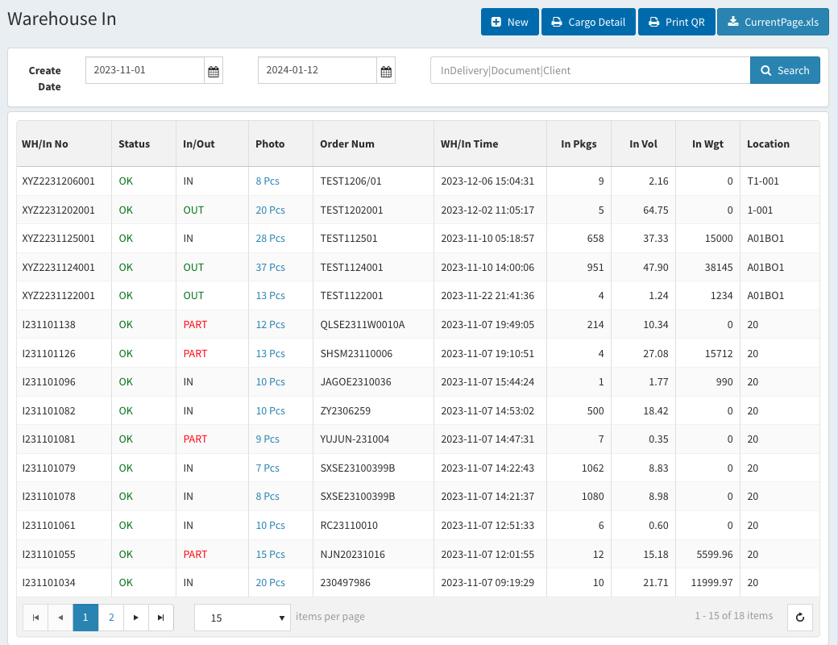This screenshot has height=645, width=838.
Task: Open 10 Pcs photos for I231101082
Action: pyautogui.click(x=270, y=410)
